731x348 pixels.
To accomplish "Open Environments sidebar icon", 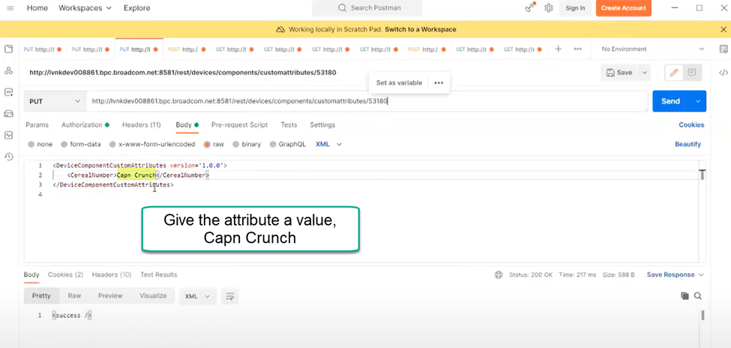I will (x=8, y=92).
